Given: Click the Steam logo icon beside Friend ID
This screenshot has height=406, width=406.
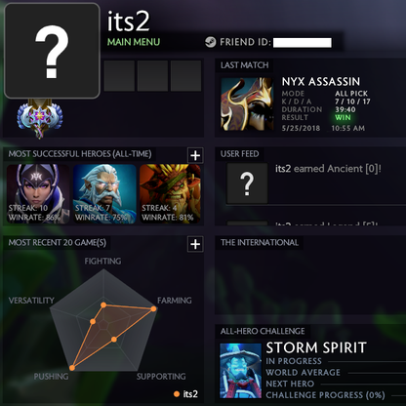Looking at the screenshot, I should 211,42.
